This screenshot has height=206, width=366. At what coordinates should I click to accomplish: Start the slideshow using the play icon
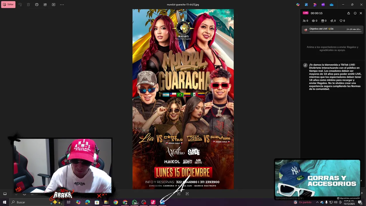tap(53, 5)
